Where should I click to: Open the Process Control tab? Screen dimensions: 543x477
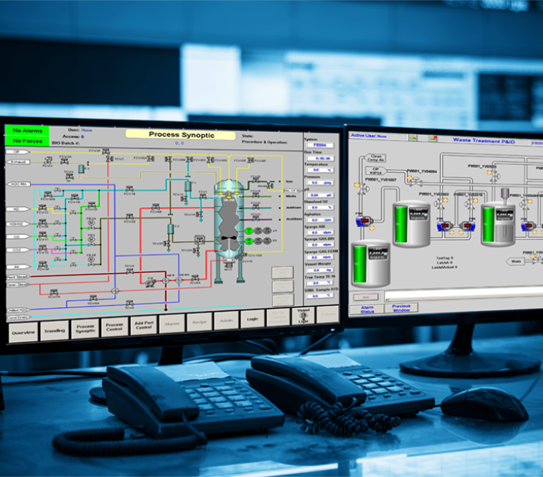[114, 329]
